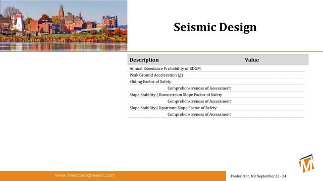Click the second Comprehensiveness of Assessment entry
323x181 pixels.
(199, 101)
